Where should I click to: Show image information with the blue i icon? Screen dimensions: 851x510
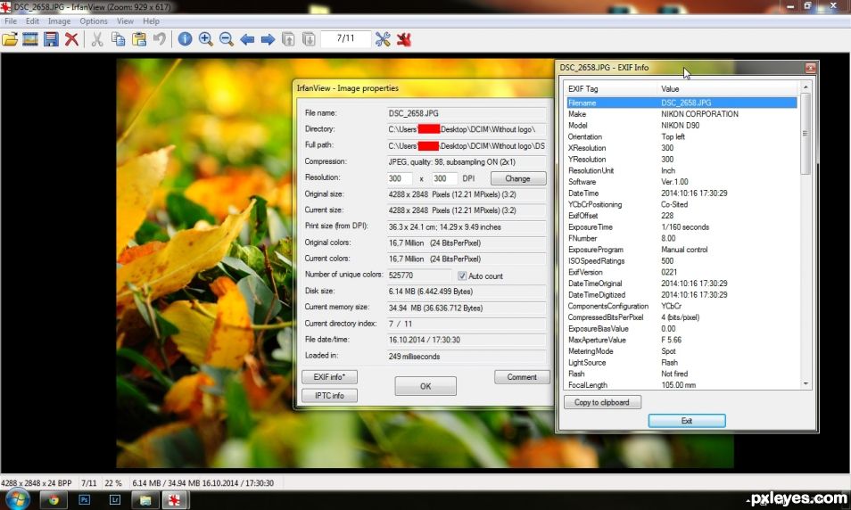(x=185, y=39)
